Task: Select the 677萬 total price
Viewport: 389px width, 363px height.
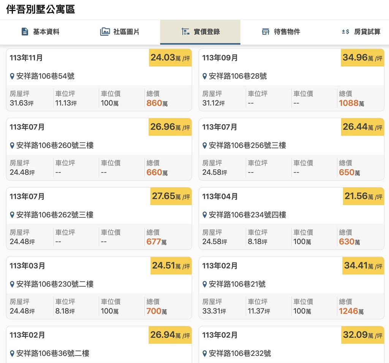Action: (x=157, y=241)
